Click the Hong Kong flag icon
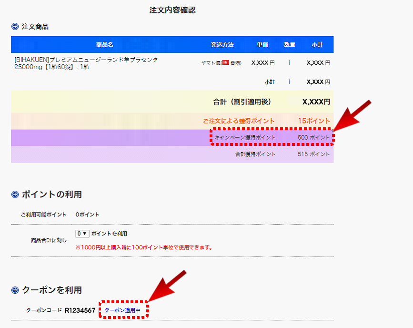The height and width of the screenshot is (328, 413). pos(225,63)
